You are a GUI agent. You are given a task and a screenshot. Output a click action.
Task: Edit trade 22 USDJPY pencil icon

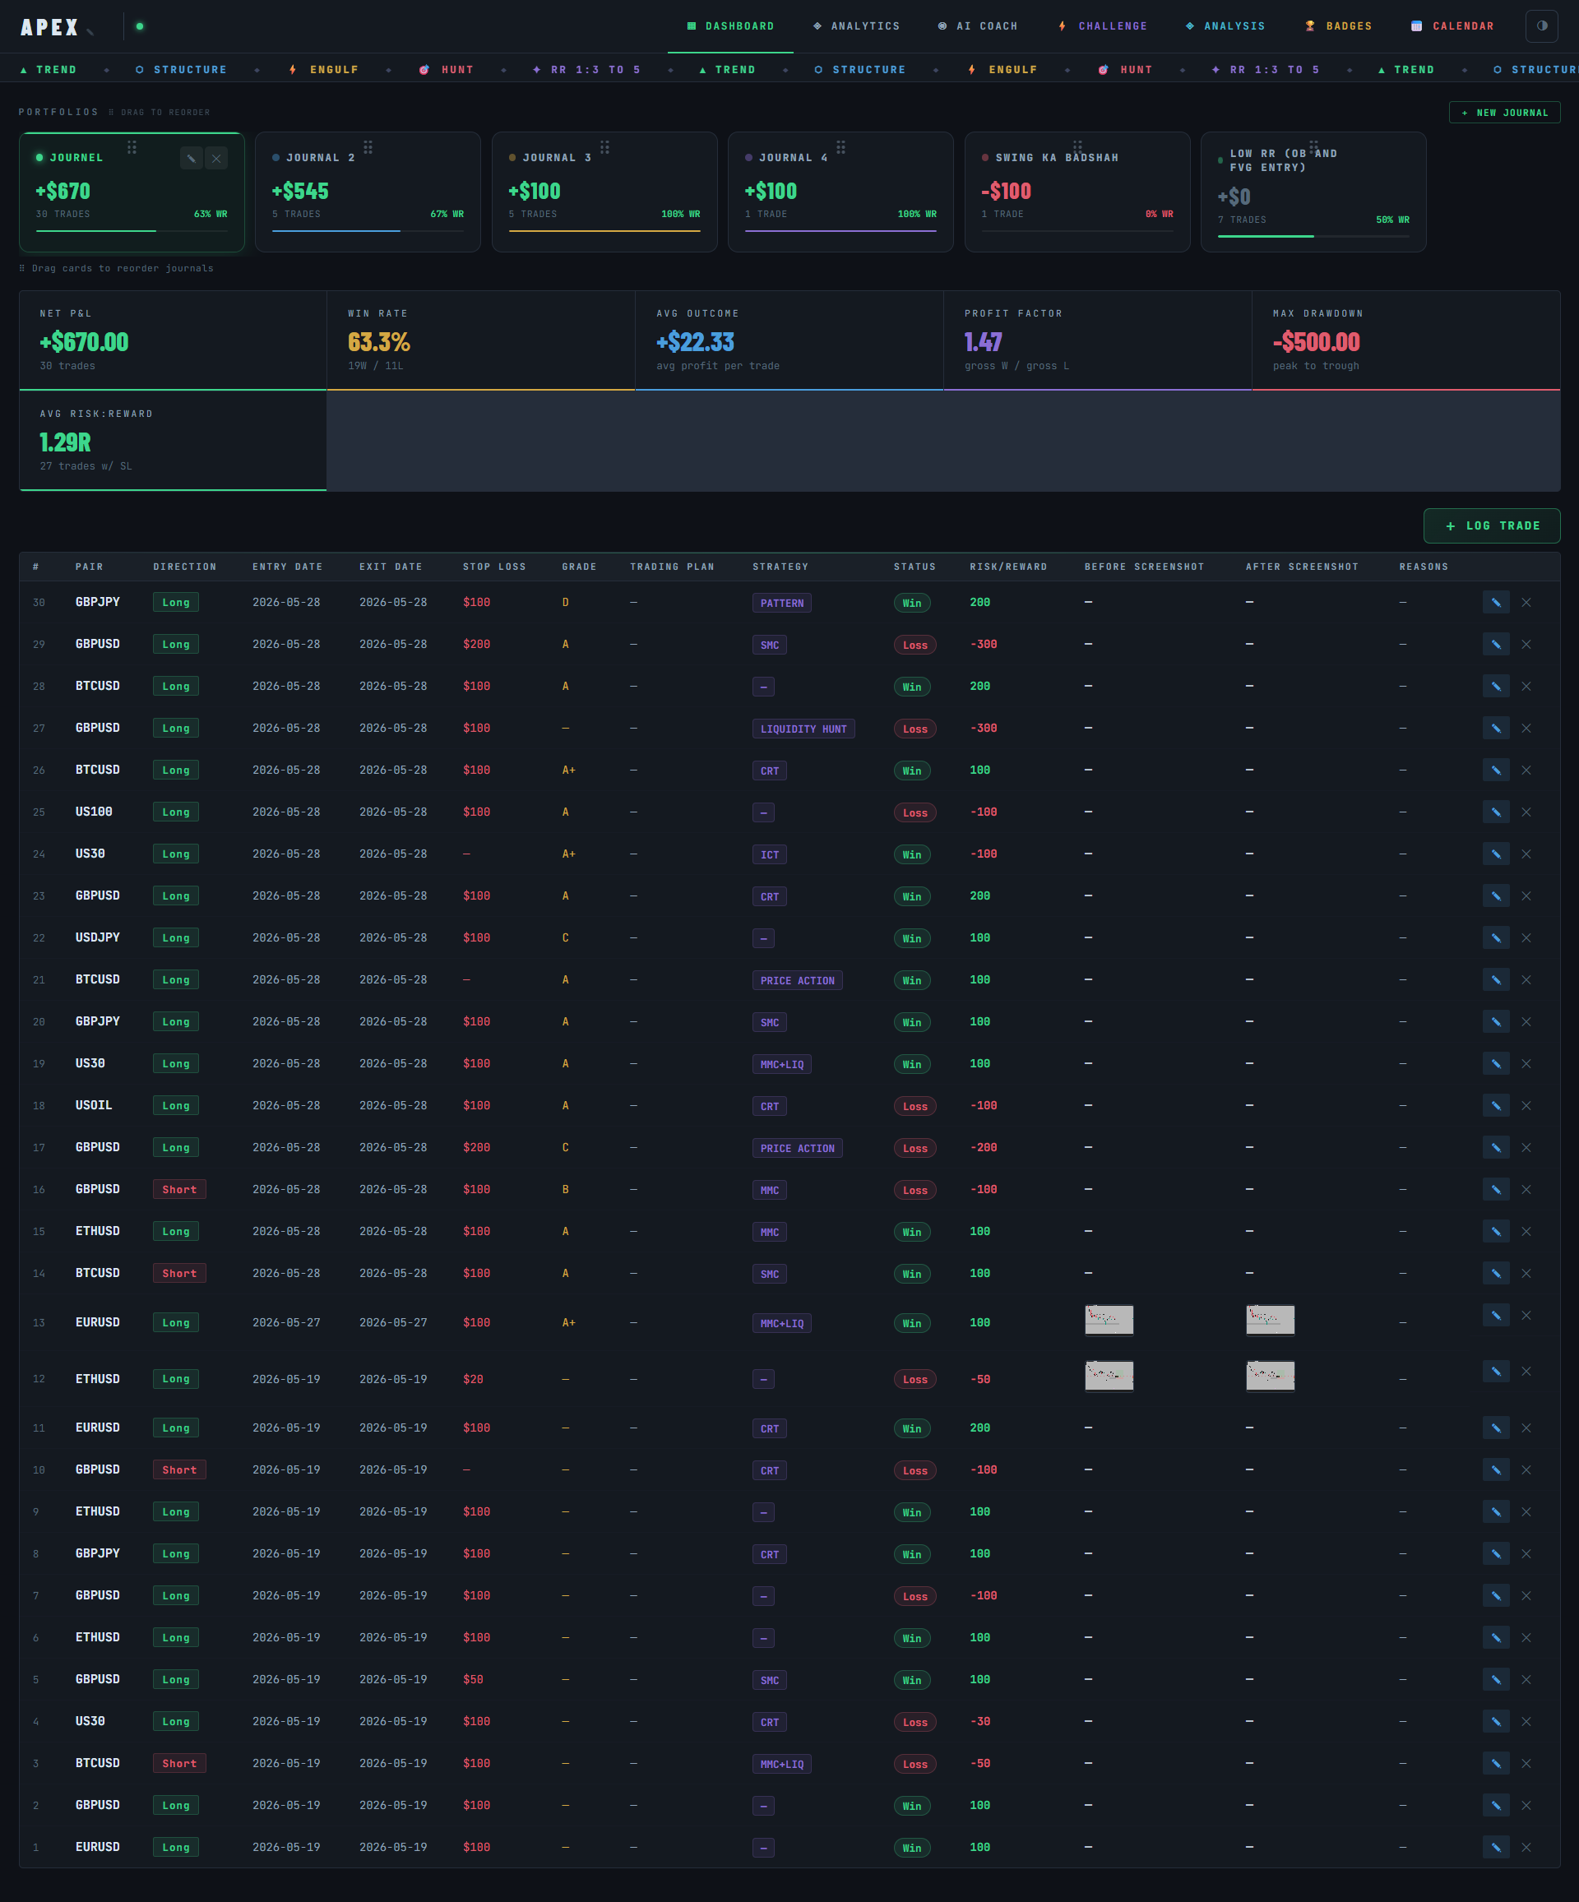[1496, 937]
